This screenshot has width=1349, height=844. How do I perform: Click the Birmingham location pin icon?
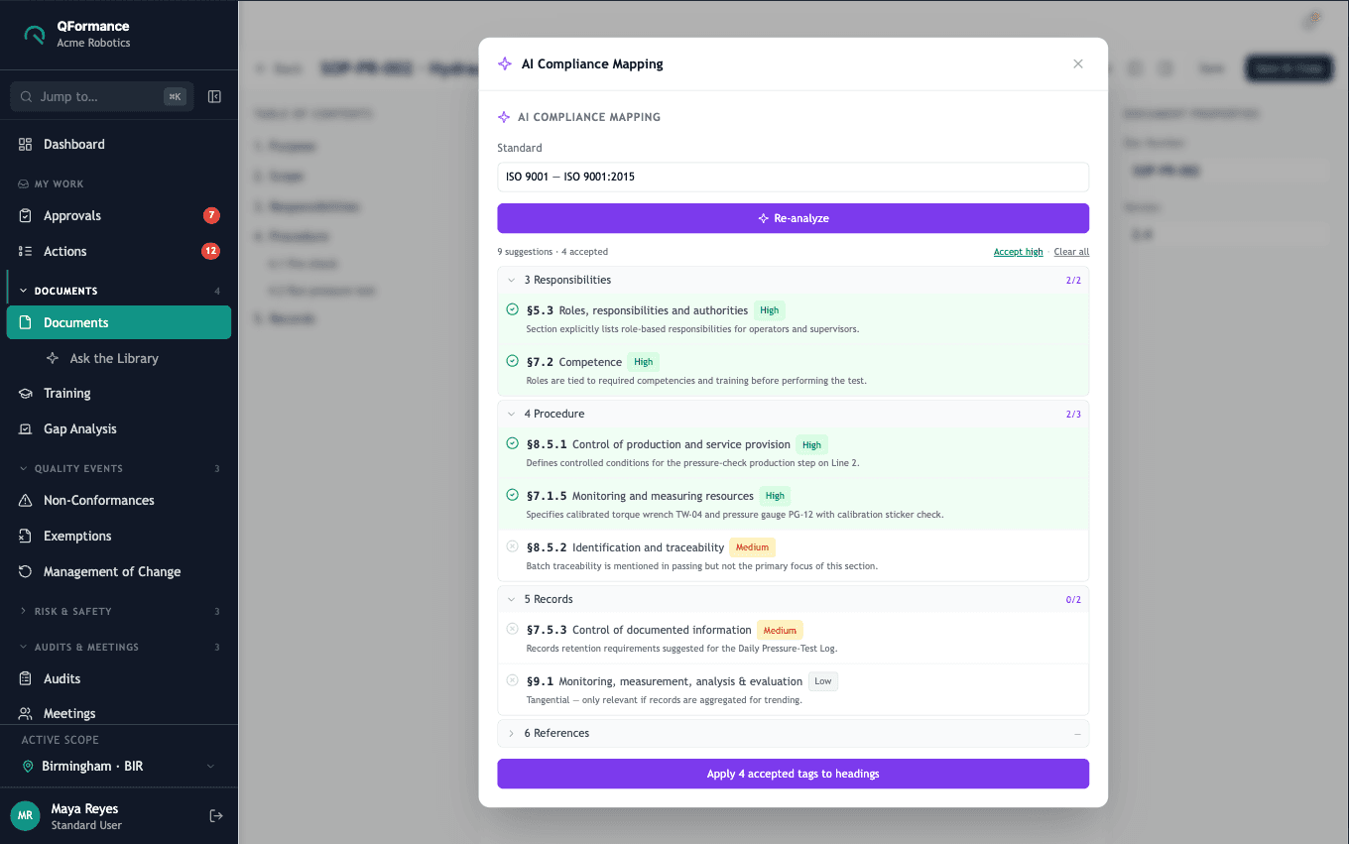(x=28, y=767)
